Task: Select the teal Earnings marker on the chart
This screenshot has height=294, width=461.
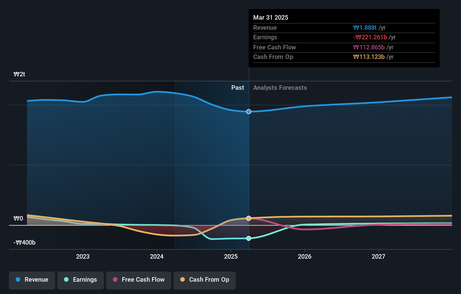Action: coord(248,238)
